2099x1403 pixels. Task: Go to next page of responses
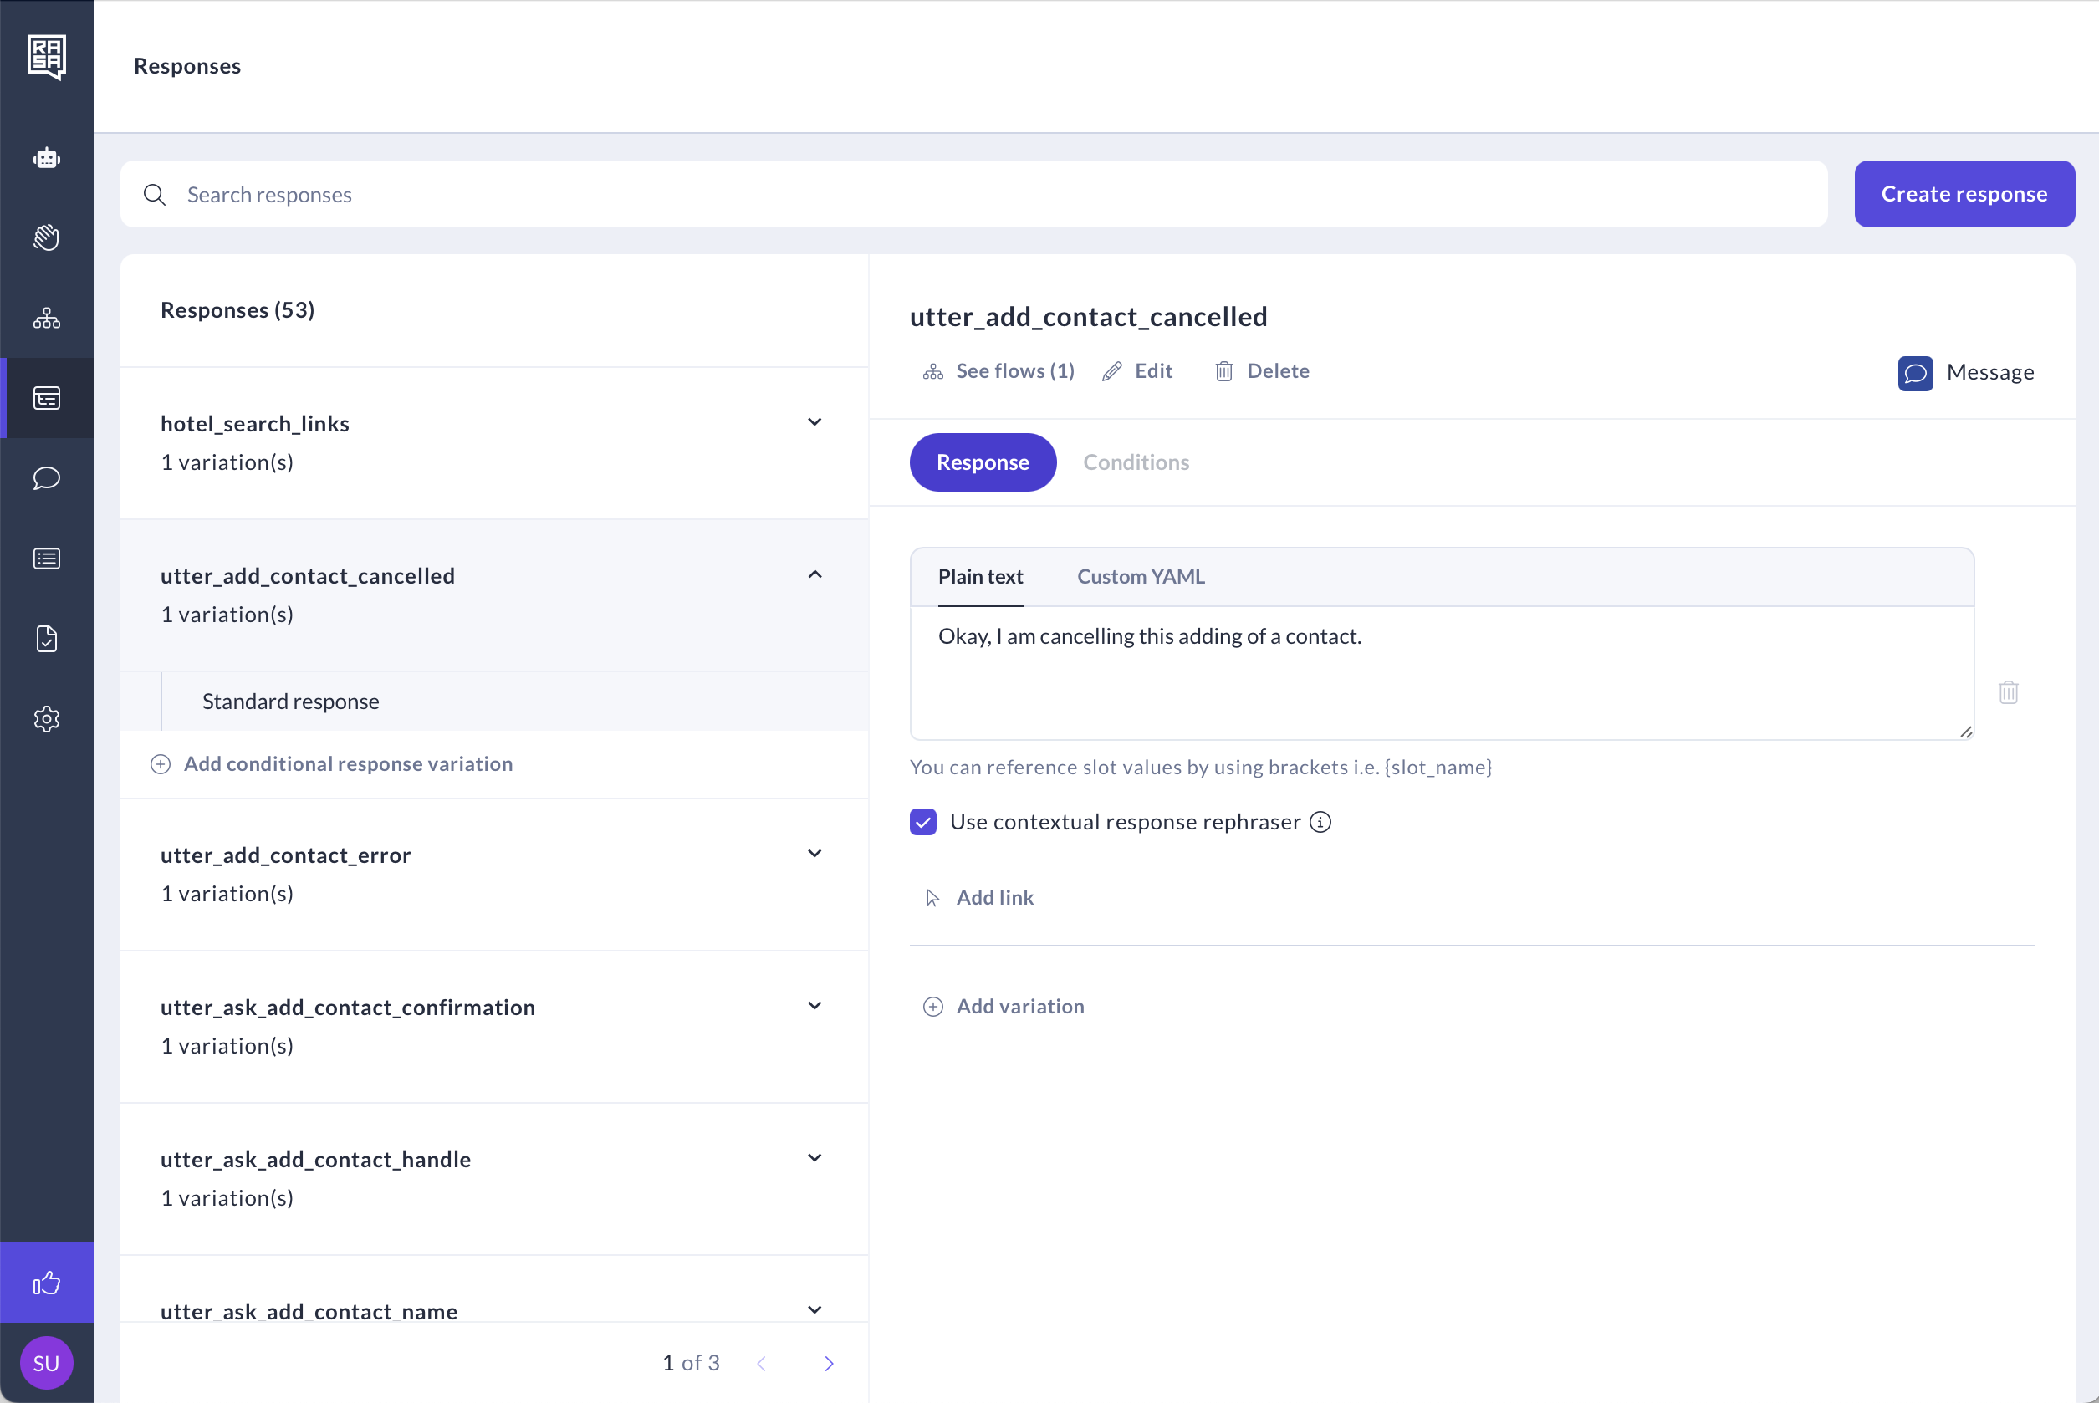[829, 1363]
